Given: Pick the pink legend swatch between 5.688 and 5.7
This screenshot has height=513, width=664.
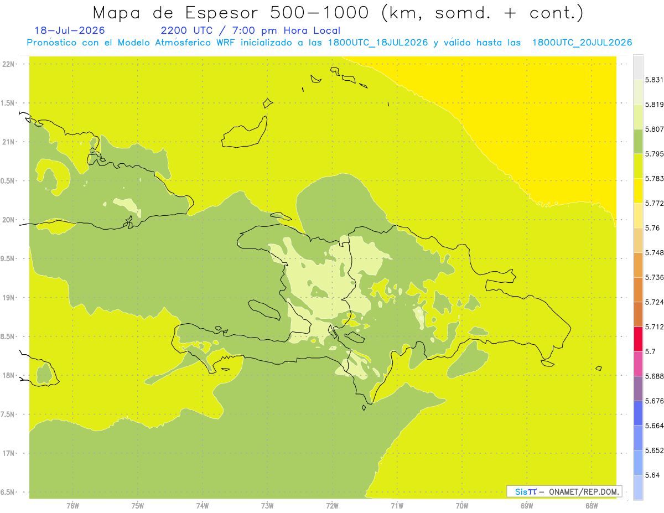Looking at the screenshot, I should tap(638, 364).
